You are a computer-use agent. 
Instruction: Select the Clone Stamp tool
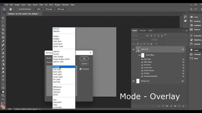[3, 53]
